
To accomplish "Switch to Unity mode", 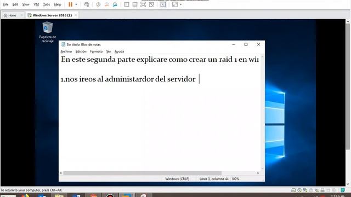I will [x=151, y=4].
